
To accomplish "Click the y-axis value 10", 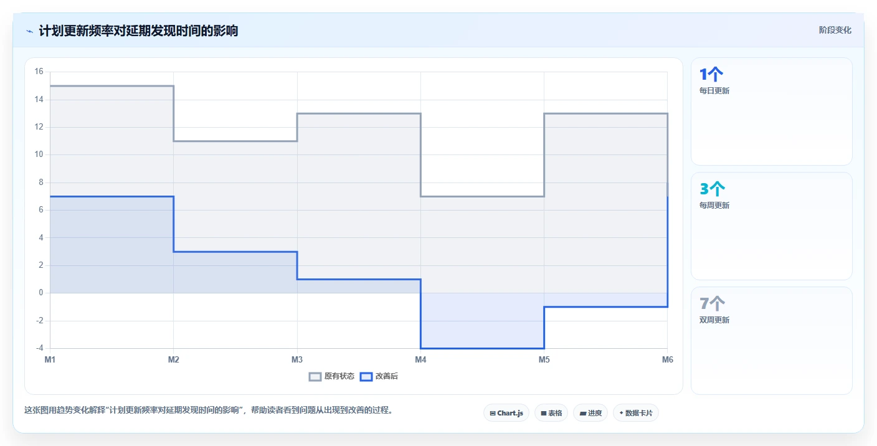I will click(x=39, y=155).
